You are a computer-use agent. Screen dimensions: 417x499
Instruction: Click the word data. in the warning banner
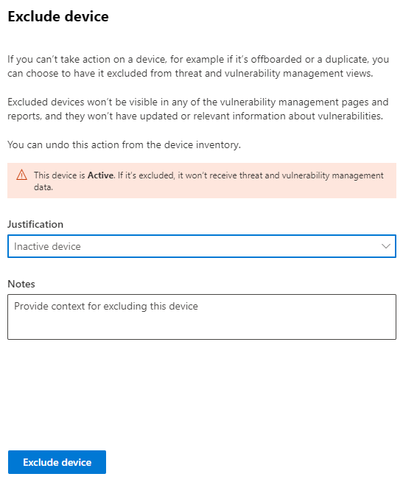pyautogui.click(x=43, y=187)
